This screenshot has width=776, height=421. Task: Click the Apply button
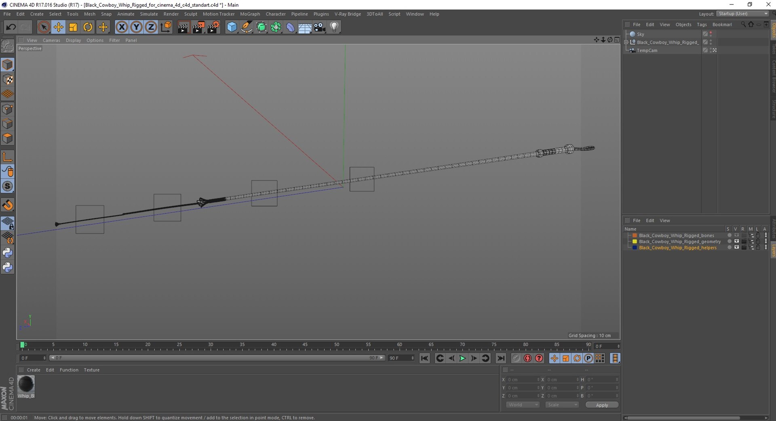pos(602,405)
